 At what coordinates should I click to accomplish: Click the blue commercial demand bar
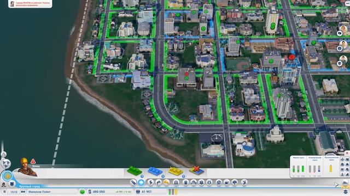[319, 169]
